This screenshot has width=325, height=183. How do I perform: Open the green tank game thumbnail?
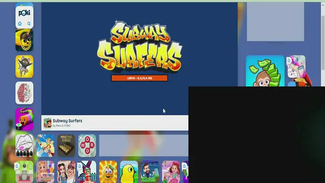pos(24,172)
